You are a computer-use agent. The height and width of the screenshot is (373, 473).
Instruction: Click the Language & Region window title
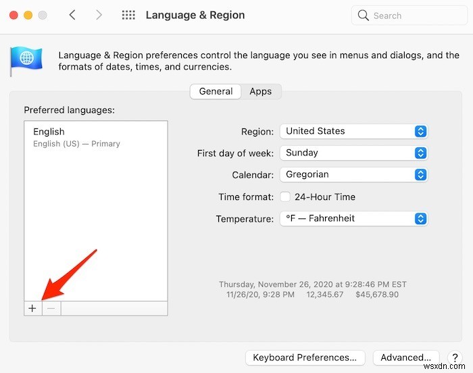click(x=195, y=15)
